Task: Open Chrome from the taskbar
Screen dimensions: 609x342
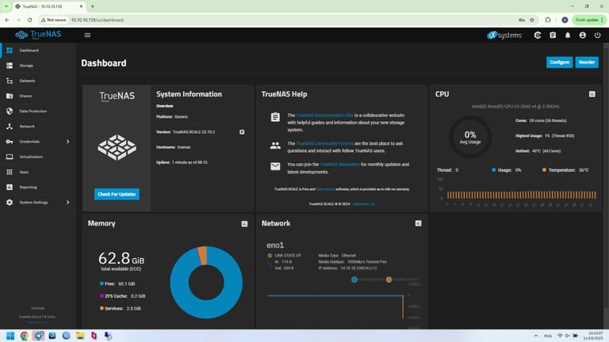Action: (24, 336)
